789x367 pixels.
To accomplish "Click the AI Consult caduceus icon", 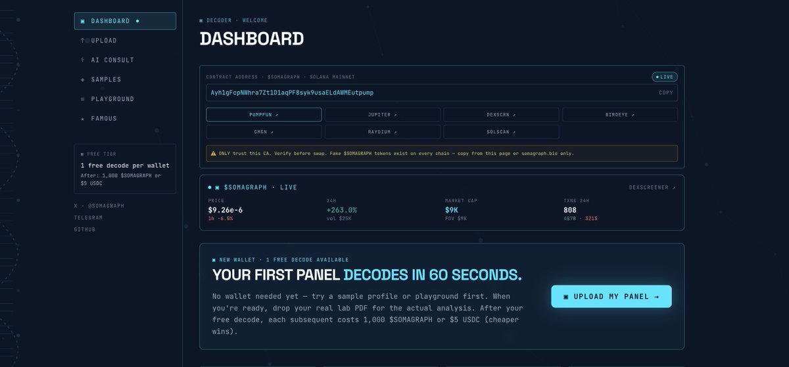I will (83, 60).
